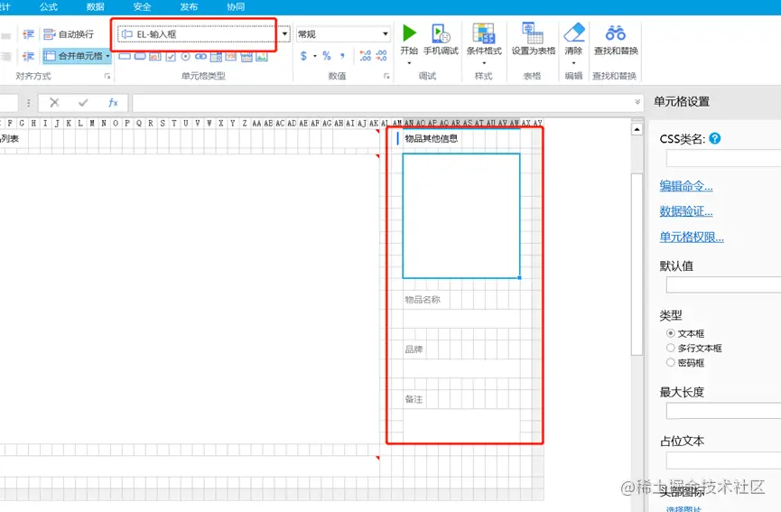Select 多行文本框 type radio button

coord(671,348)
